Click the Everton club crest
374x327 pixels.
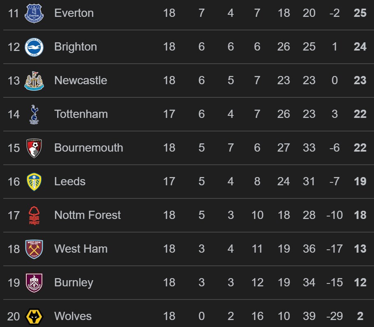(x=34, y=13)
